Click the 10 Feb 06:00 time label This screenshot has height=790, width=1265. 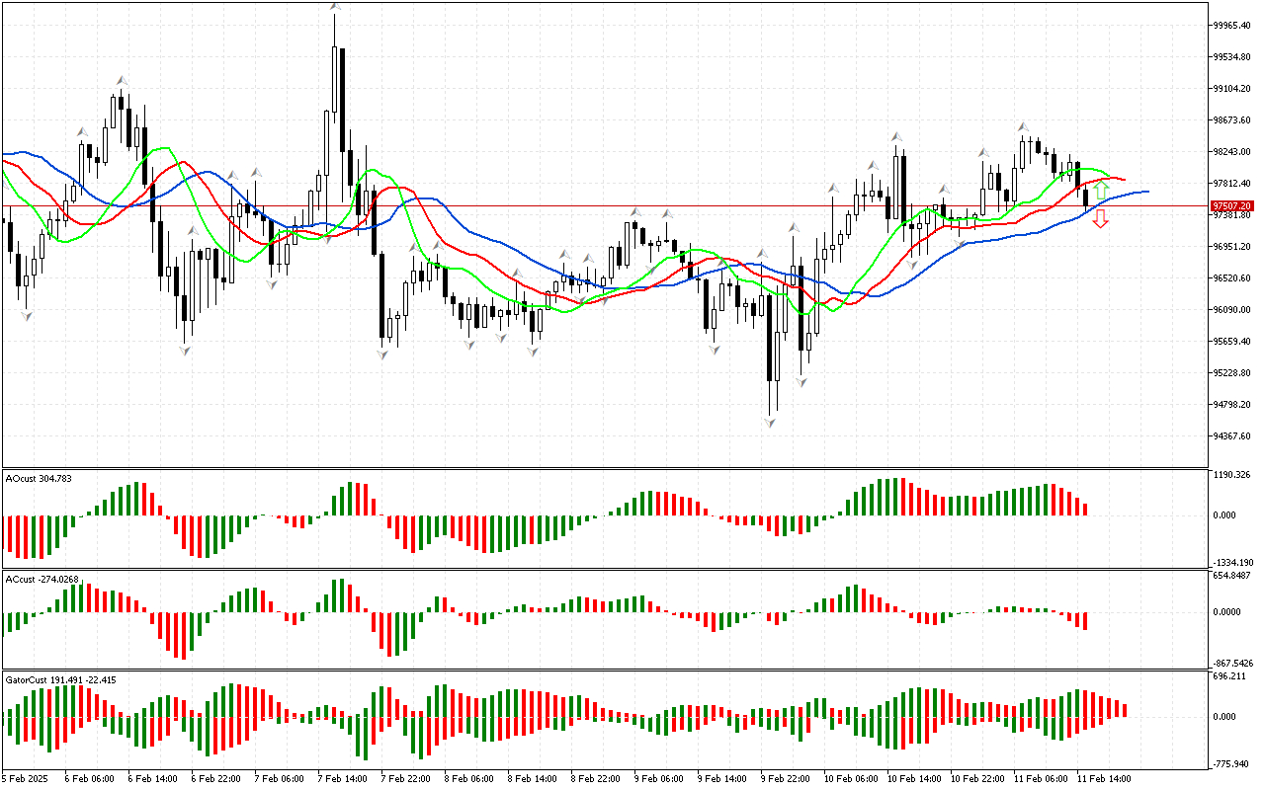pos(851,779)
